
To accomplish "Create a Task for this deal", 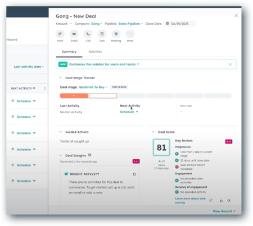I will coord(102,34).
